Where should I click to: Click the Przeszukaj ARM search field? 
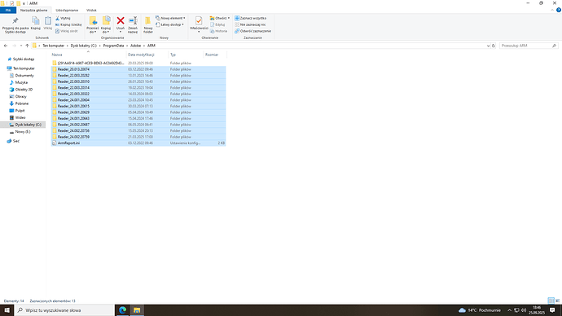[526, 46]
